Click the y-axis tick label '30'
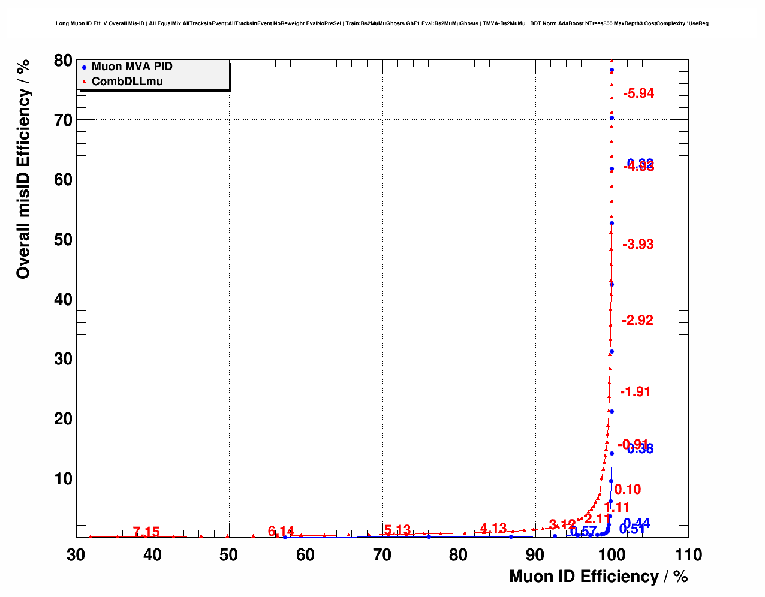The height and width of the screenshot is (597, 765). pos(62,359)
